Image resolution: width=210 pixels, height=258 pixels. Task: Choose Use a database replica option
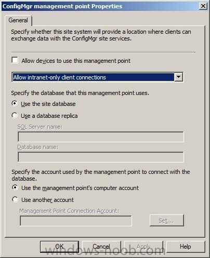click(x=15, y=115)
